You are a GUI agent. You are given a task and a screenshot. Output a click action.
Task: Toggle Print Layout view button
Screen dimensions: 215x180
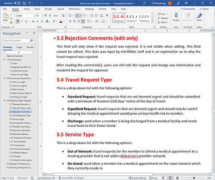click(x=170, y=178)
